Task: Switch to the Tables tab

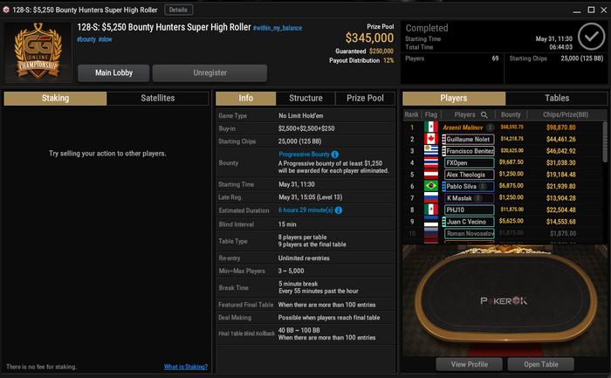Action: coord(557,98)
